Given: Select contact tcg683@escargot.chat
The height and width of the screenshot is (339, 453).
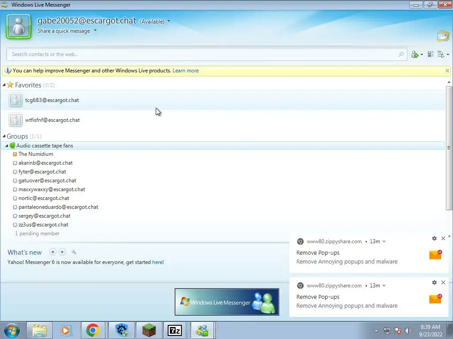Looking at the screenshot, I should pyautogui.click(x=223, y=100).
